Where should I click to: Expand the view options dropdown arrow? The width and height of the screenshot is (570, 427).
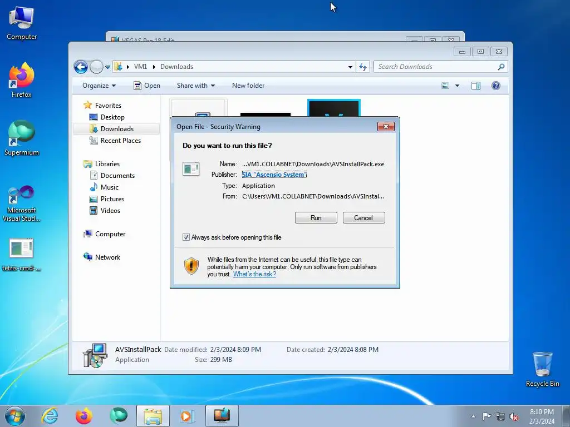pyautogui.click(x=458, y=86)
